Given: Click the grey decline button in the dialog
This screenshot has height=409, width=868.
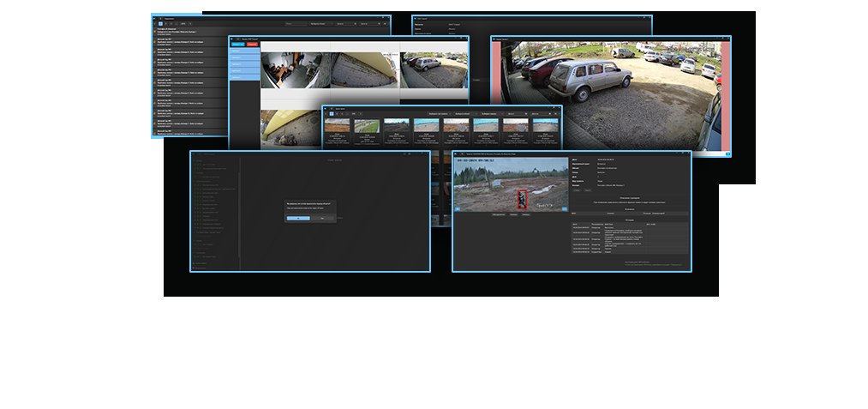Looking at the screenshot, I should pyautogui.click(x=322, y=219).
